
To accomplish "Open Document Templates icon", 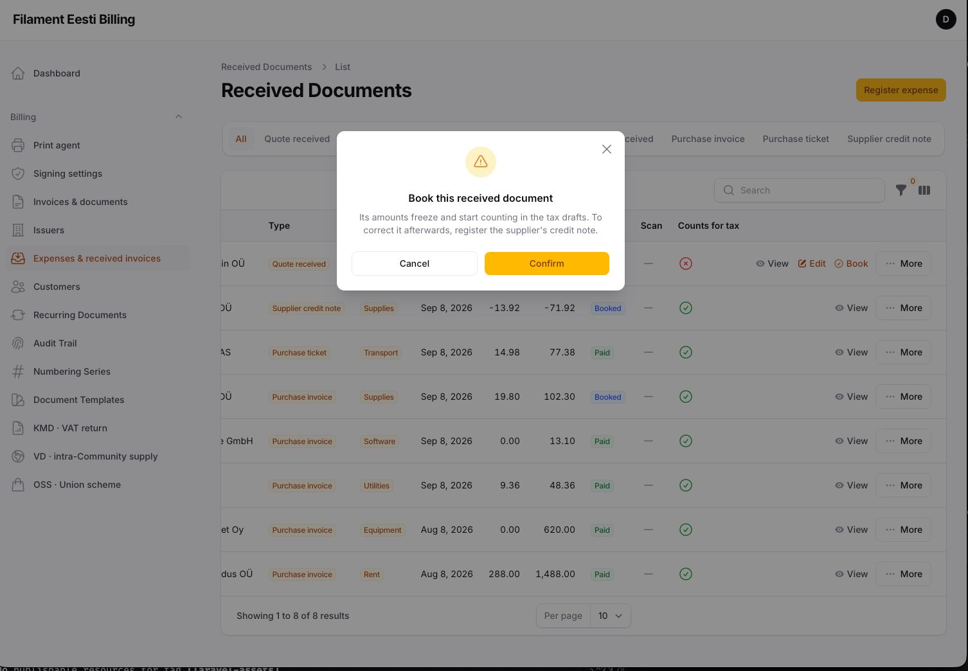I will [x=18, y=400].
